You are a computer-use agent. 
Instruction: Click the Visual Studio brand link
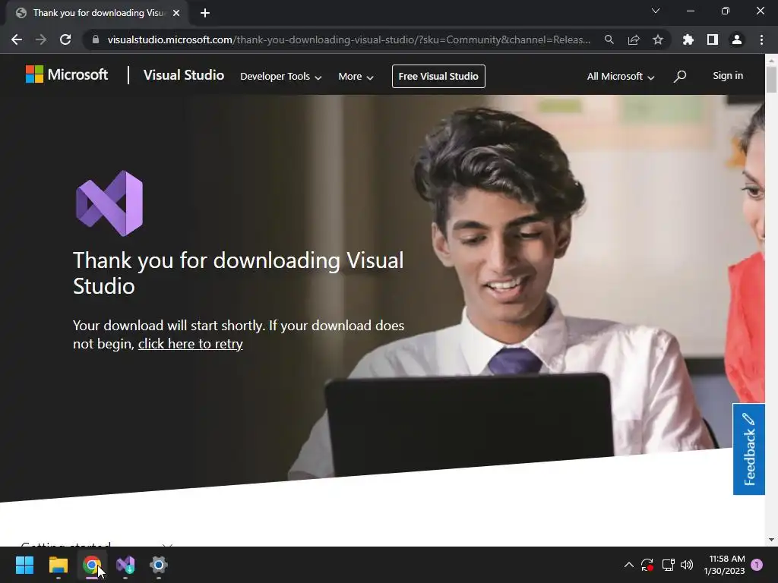pos(184,75)
